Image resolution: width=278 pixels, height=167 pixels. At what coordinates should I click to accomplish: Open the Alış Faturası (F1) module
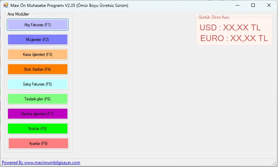point(37,25)
